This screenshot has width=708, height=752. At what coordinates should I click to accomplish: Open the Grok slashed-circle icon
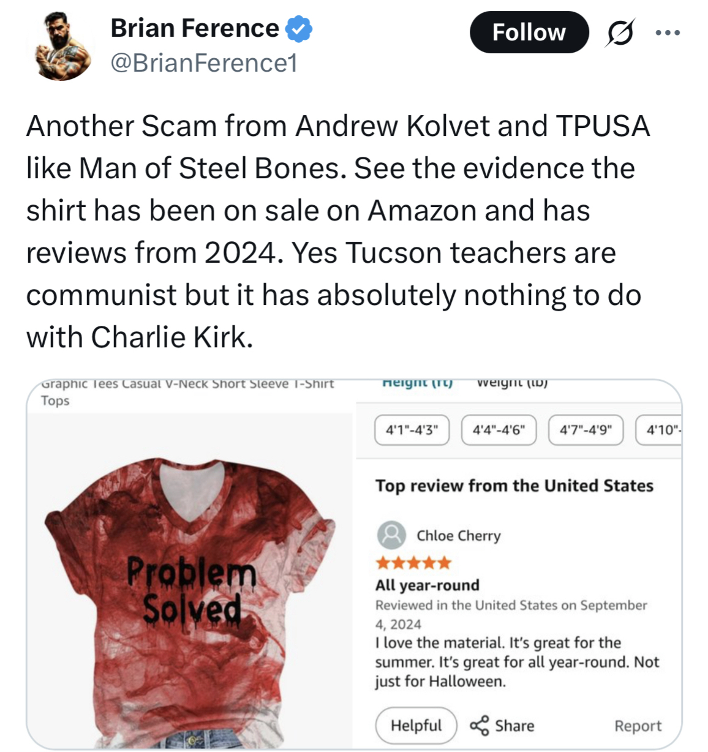pyautogui.click(x=619, y=32)
